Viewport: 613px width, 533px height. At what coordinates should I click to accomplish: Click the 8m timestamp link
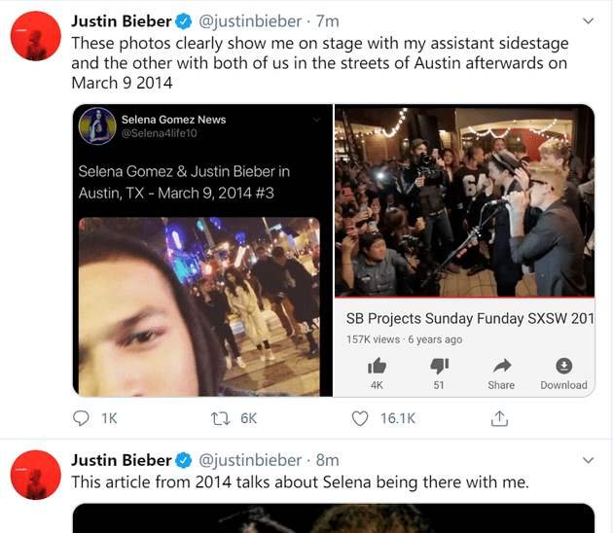click(x=328, y=460)
